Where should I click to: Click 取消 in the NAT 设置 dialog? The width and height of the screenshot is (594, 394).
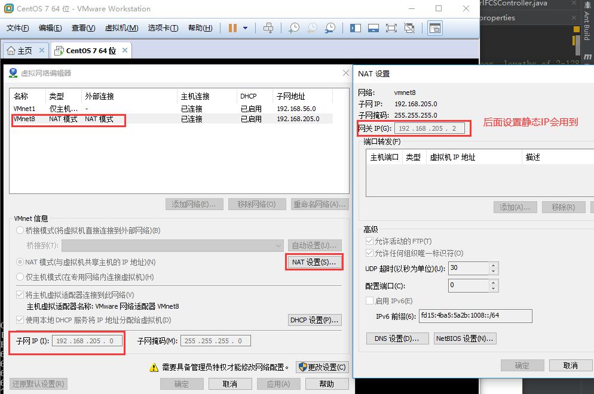tap(571, 365)
